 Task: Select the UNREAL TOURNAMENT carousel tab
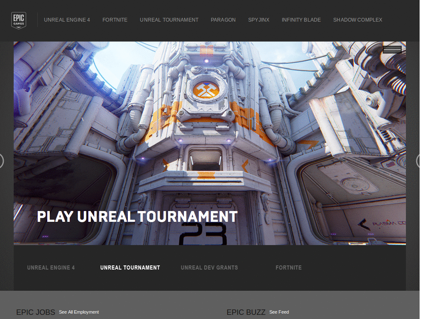pyautogui.click(x=130, y=267)
